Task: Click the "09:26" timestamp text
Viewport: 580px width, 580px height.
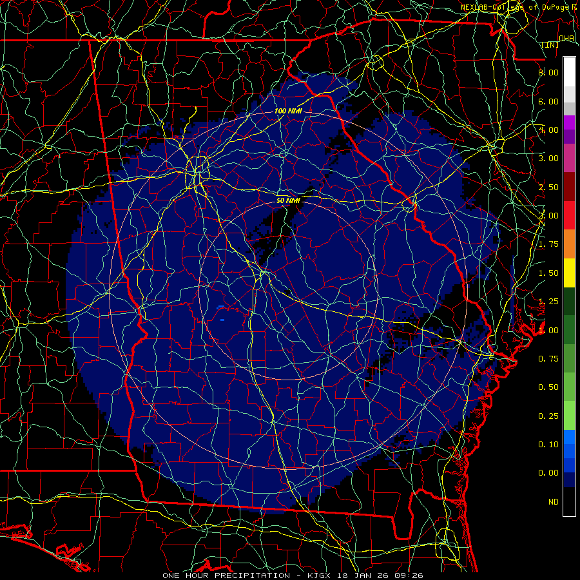Action: coord(409,575)
